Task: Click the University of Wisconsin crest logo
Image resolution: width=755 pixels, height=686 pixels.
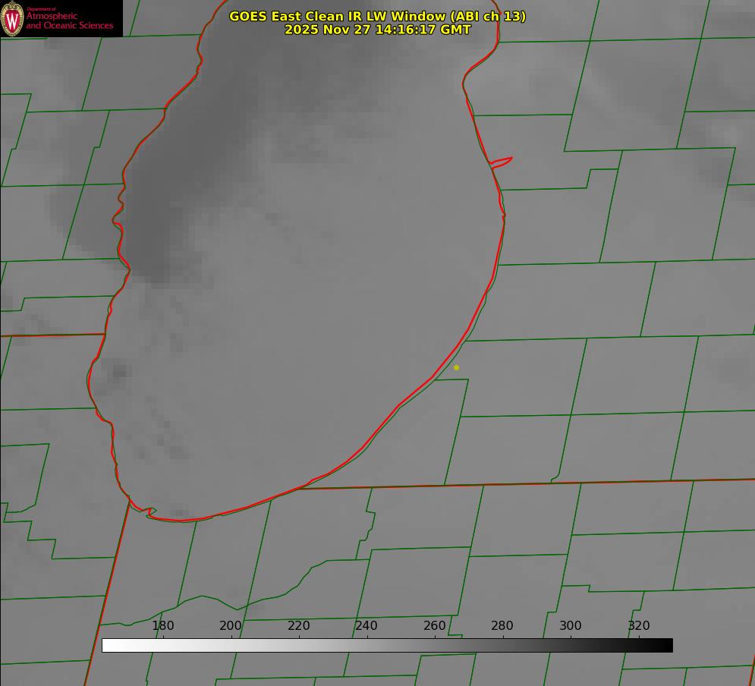Action: pyautogui.click(x=12, y=18)
